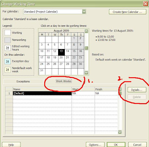Select August 20 in the calendar
Image resolution: width=149 pixels, height=147 pixels.
coord(61,59)
